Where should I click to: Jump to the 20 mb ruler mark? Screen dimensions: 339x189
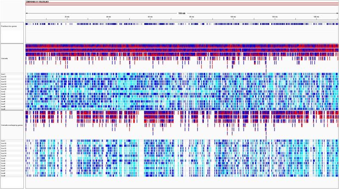(x=67, y=16)
